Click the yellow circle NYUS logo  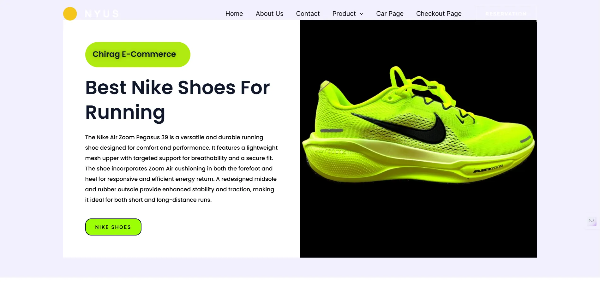pos(70,14)
